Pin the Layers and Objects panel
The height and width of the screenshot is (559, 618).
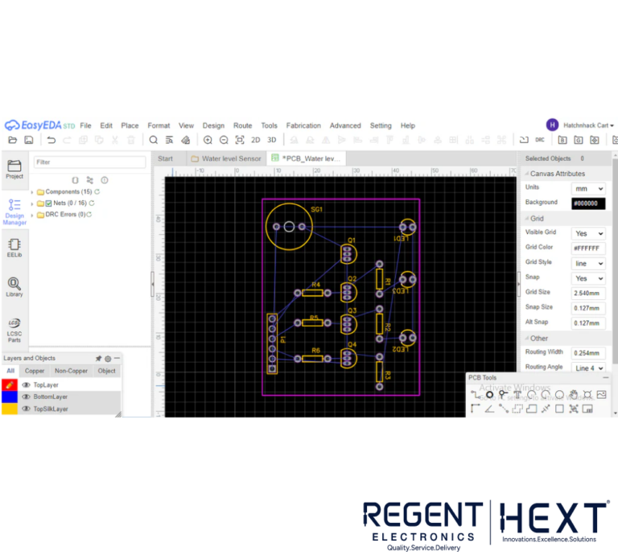point(98,359)
